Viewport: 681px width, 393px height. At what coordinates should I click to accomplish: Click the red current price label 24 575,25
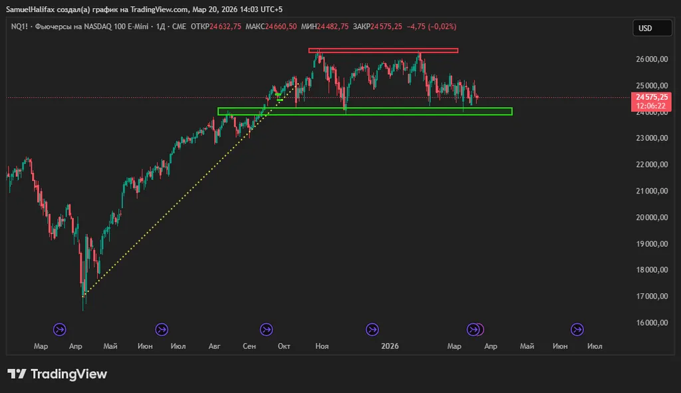[651, 97]
